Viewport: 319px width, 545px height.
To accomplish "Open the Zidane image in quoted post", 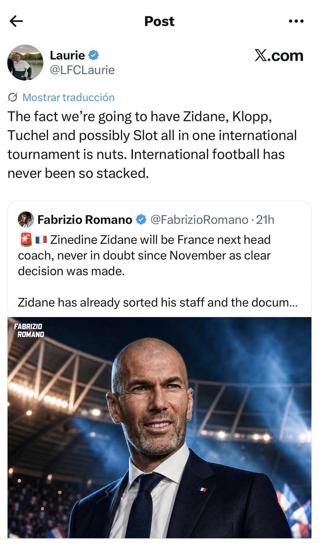I will (x=159, y=427).
